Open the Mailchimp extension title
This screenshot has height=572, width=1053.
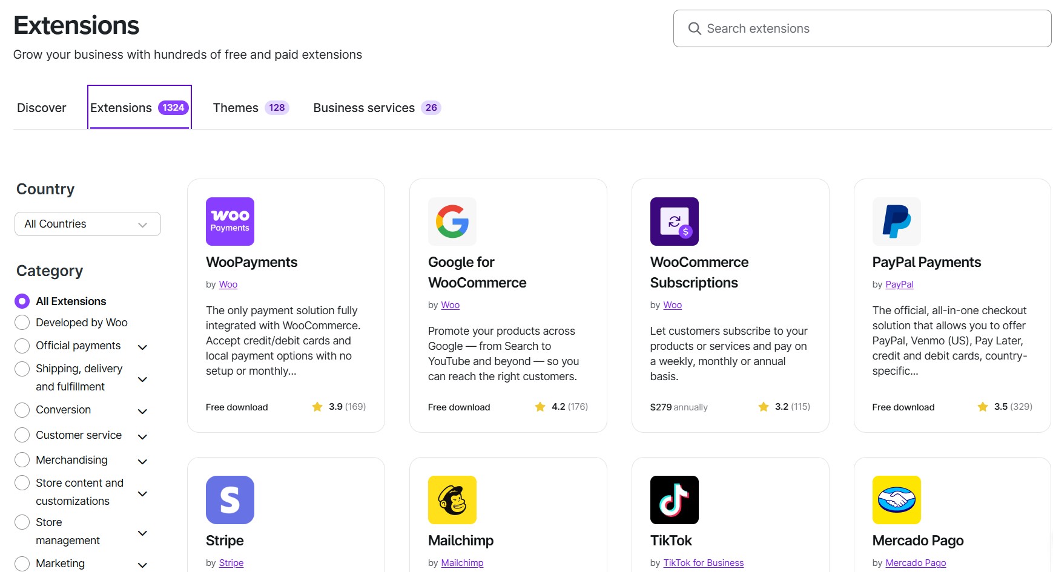coord(461,541)
